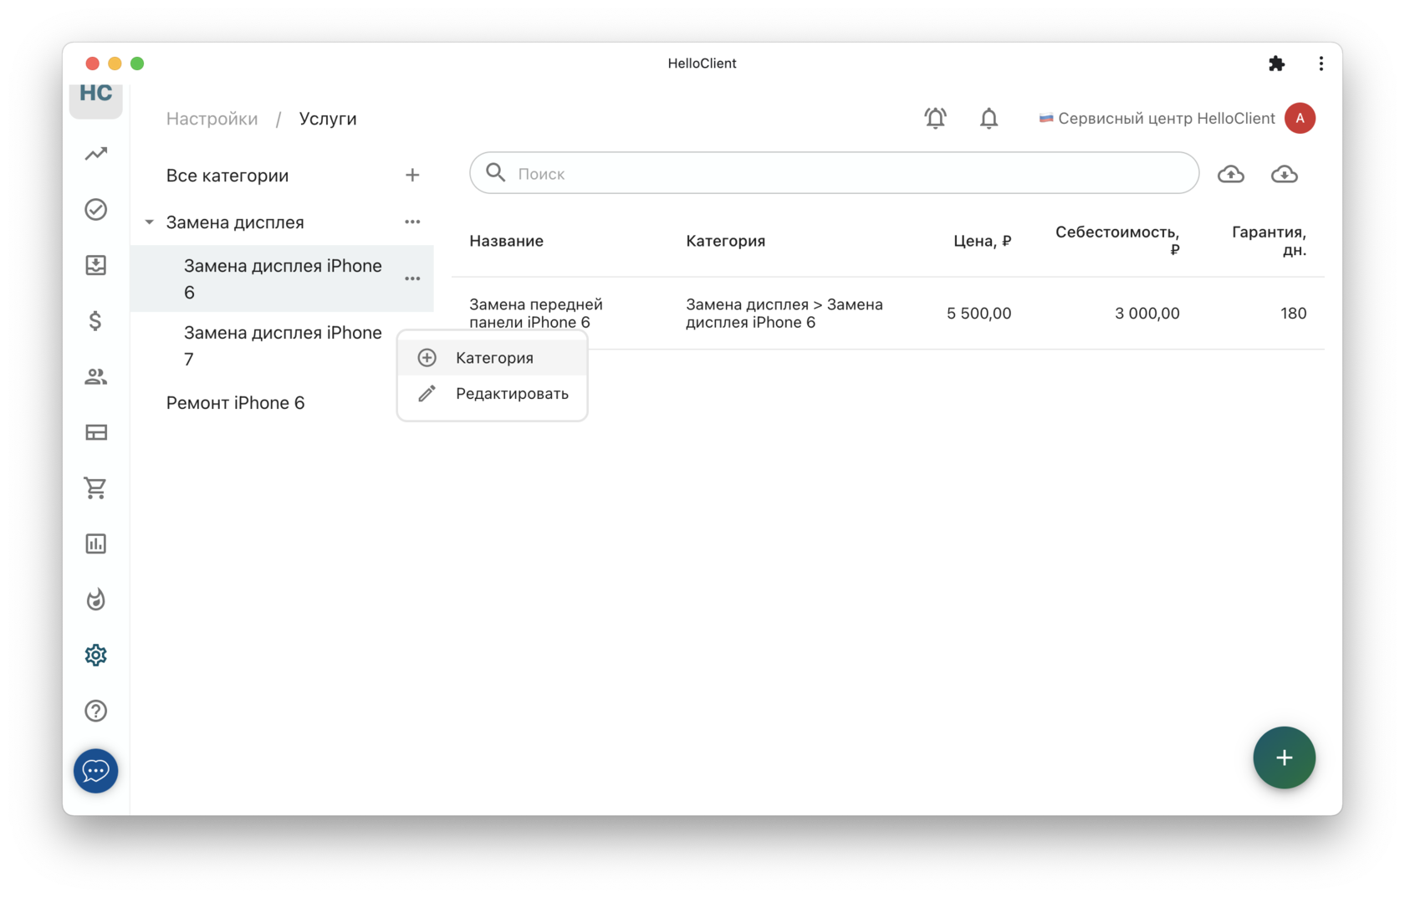Open the flame sidebar icon
Screen dimensions: 1405x898
(x=96, y=600)
